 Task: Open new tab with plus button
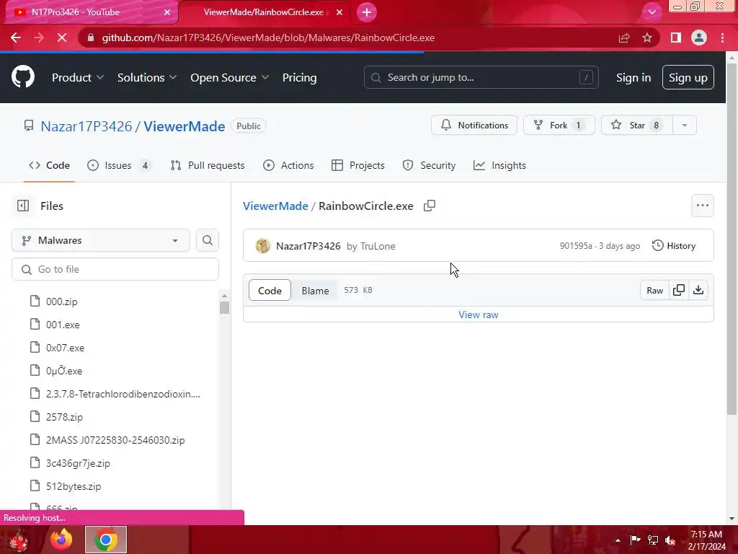pos(367,12)
